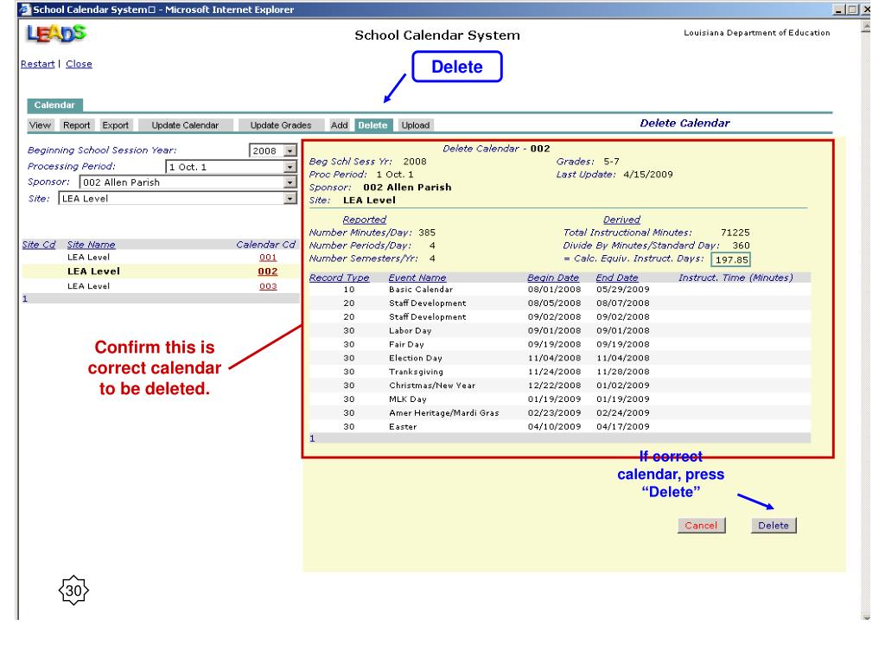Go to the Update Grades menu item
The image size is (885, 664).
click(281, 125)
